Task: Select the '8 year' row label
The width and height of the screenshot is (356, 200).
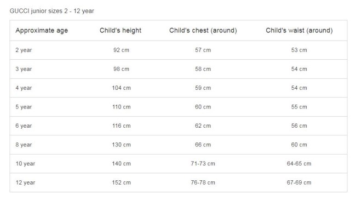Action: (24, 145)
